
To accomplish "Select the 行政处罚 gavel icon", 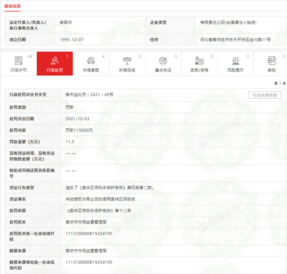I will [x=55, y=60].
